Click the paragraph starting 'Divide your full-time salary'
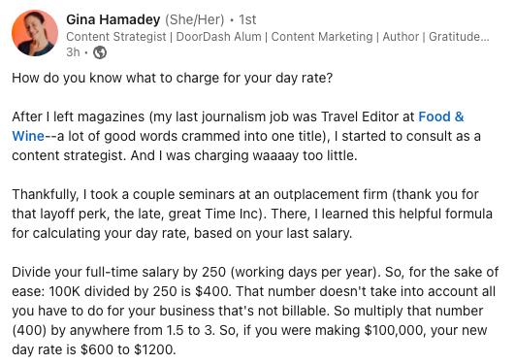This screenshot has width=515, height=364. point(255,311)
